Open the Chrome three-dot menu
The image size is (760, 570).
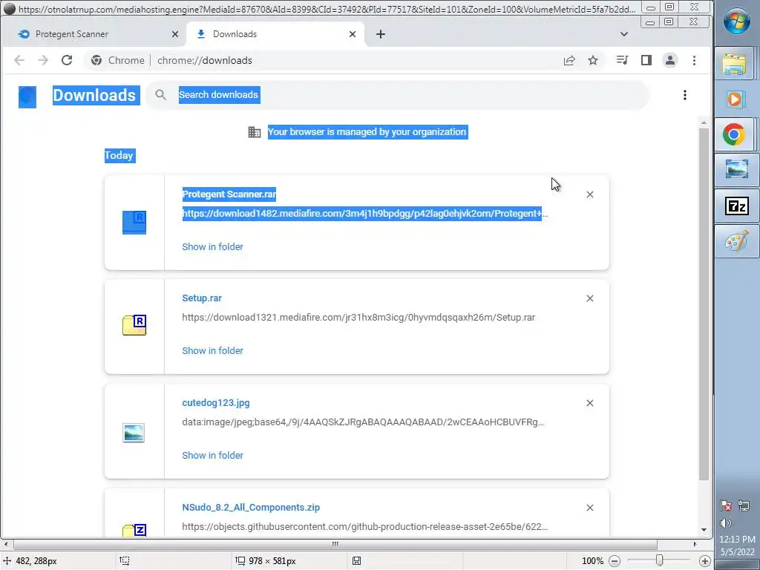694,60
